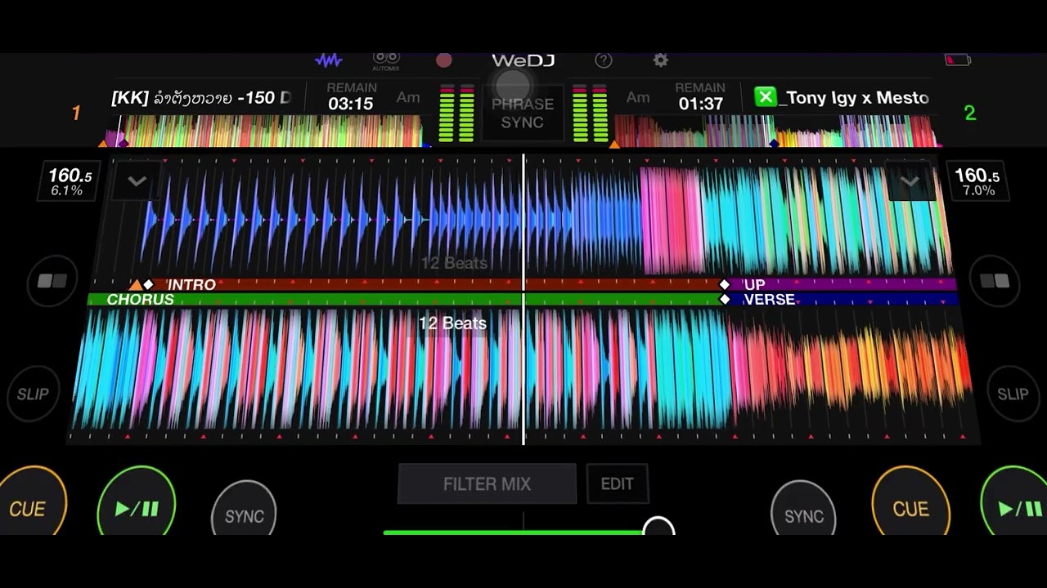The height and width of the screenshot is (588, 1047).
Task: Click deck 1 level meter
Action: click(x=457, y=113)
